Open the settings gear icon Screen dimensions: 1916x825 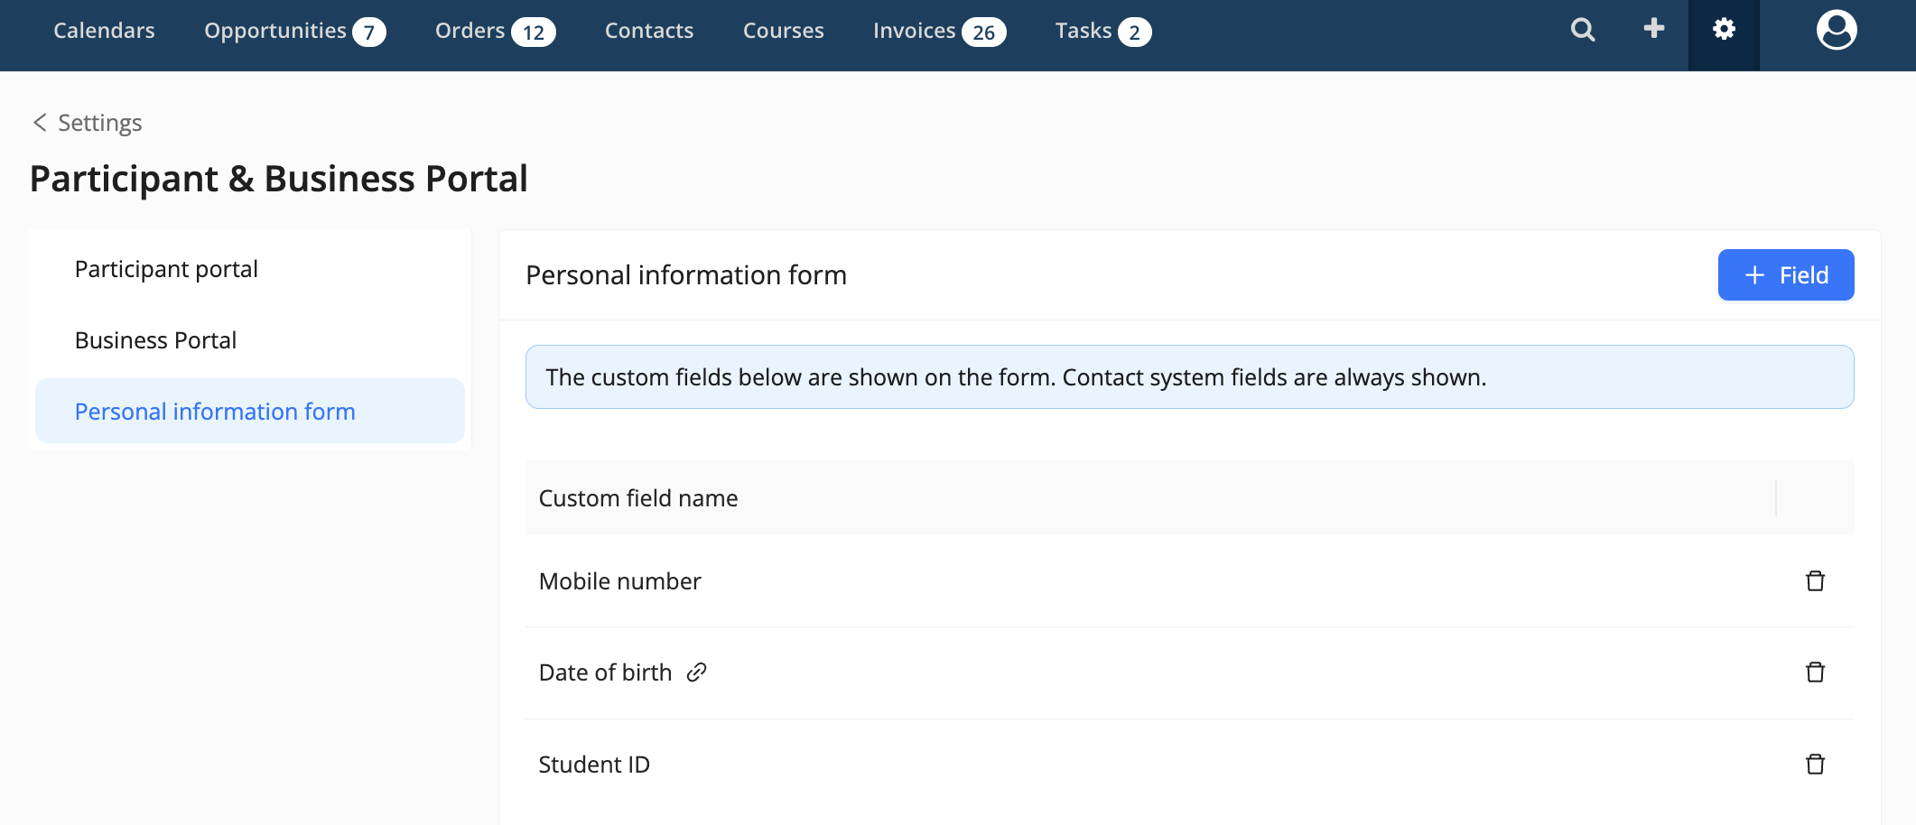tap(1724, 30)
